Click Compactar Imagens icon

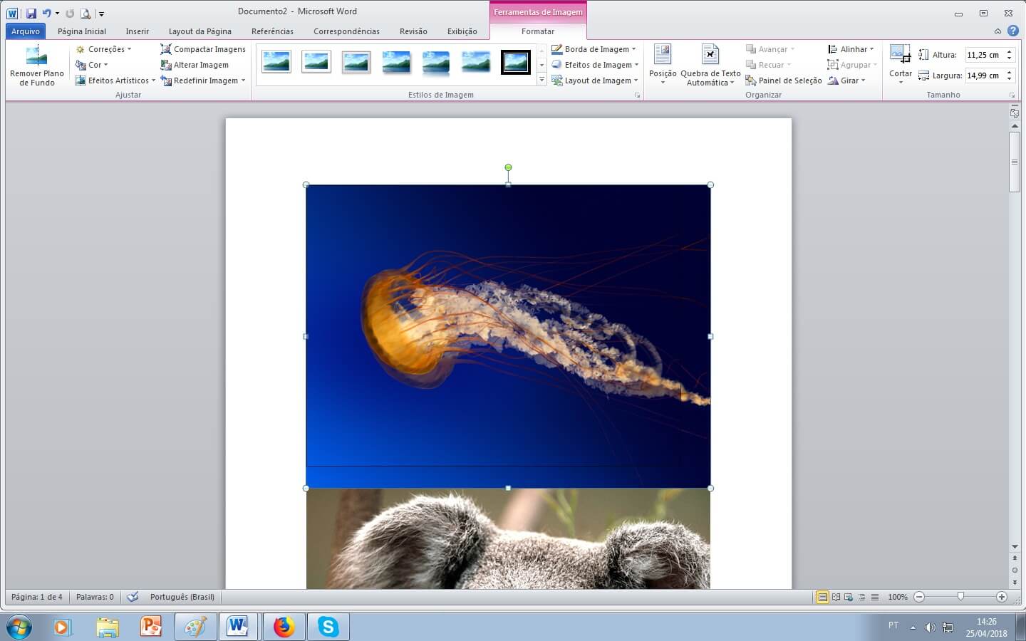pyautogui.click(x=166, y=49)
